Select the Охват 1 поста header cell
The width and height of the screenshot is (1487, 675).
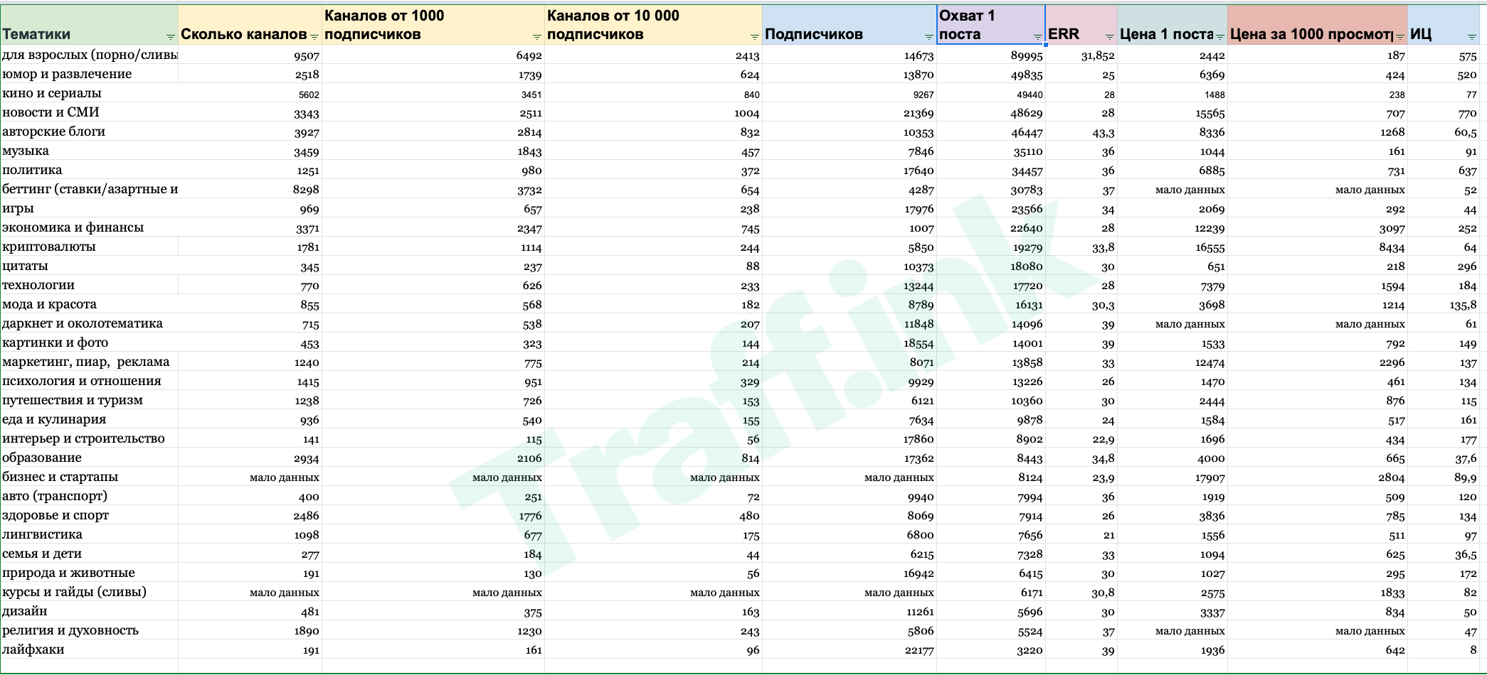point(991,26)
